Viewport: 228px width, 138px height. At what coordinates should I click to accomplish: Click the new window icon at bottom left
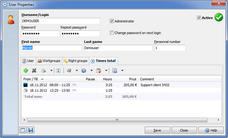coord(23,130)
